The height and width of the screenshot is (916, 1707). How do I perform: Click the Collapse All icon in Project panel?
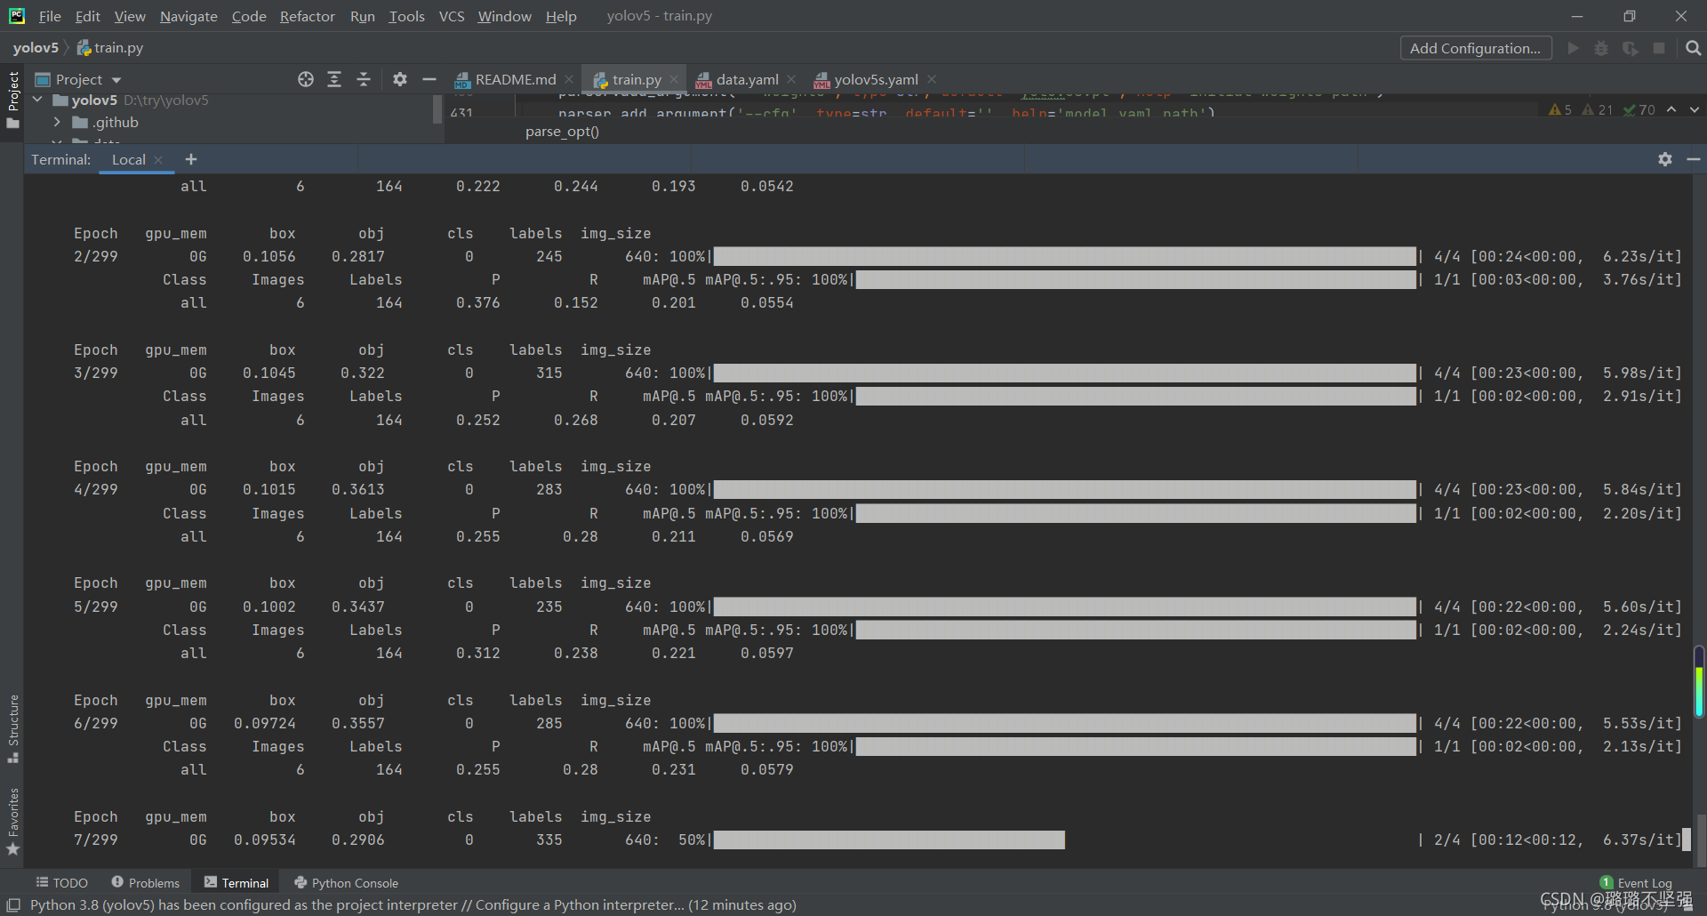click(x=364, y=79)
